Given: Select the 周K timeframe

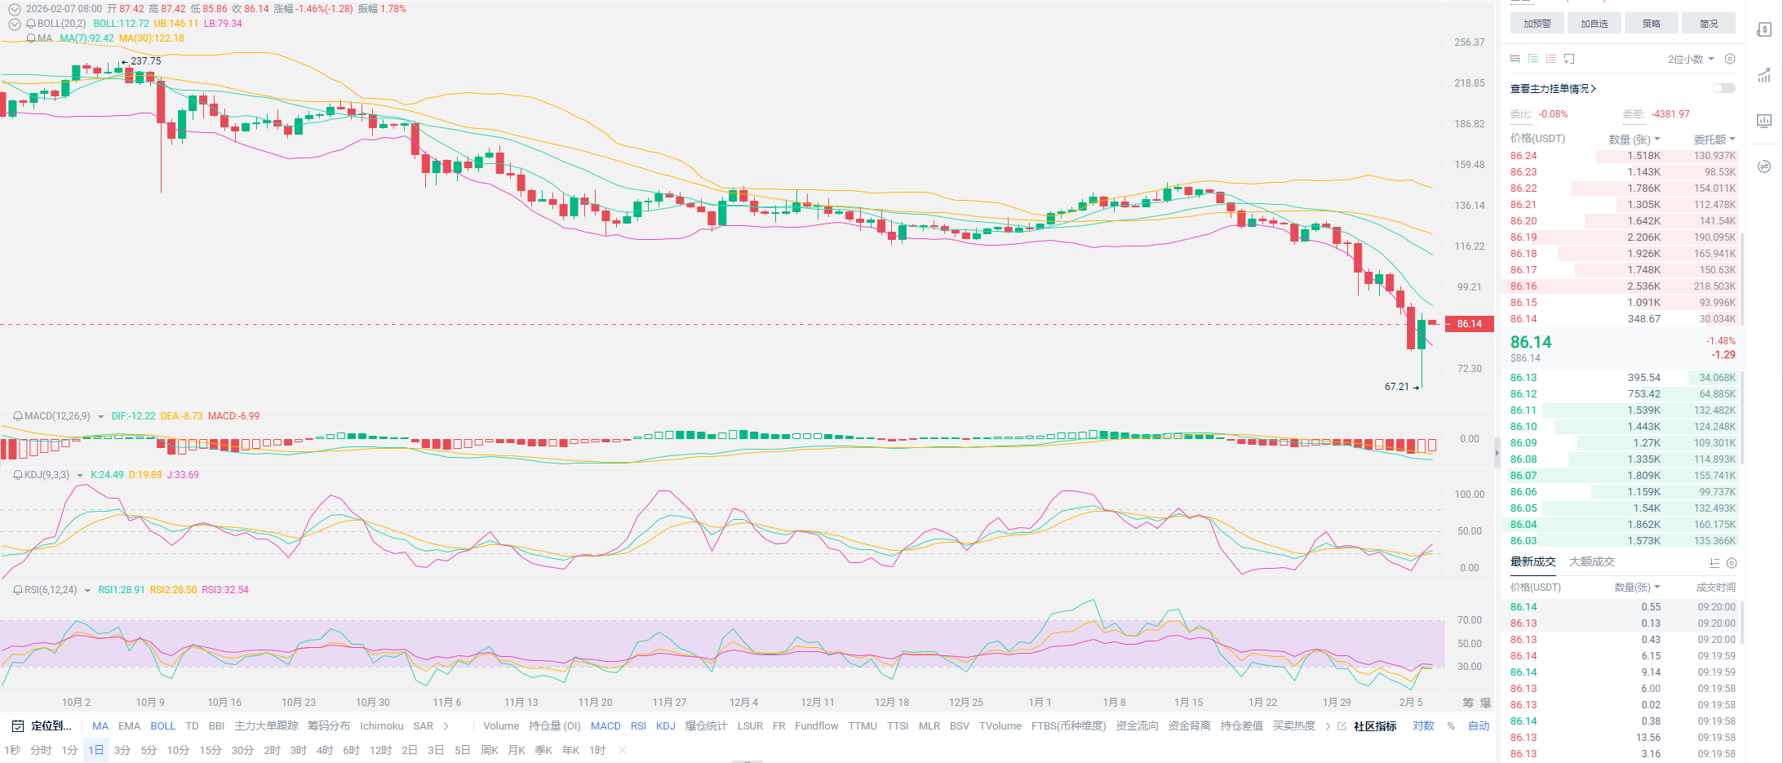Looking at the screenshot, I should (489, 750).
